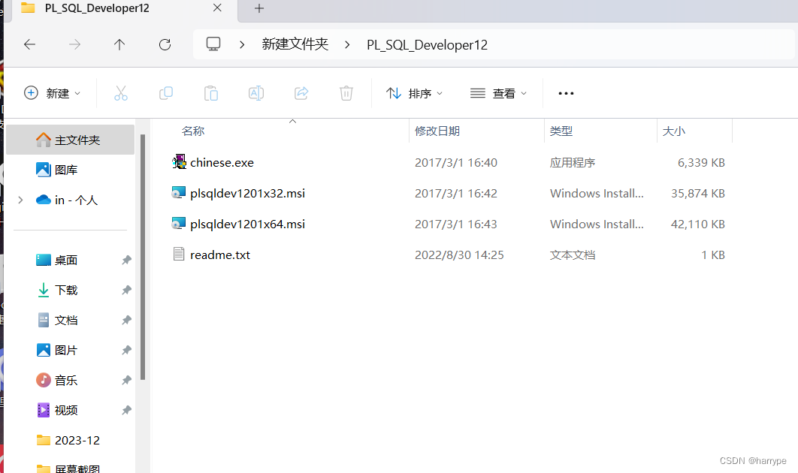The height and width of the screenshot is (473, 798).
Task: Open the See more (...) menu
Action: pos(566,92)
